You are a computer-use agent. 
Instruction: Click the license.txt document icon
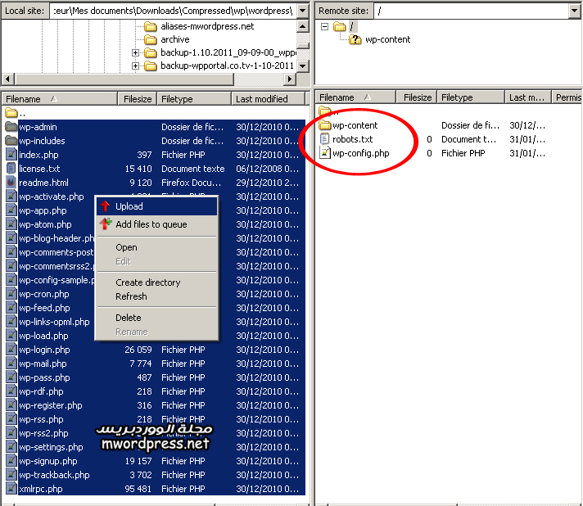11,169
